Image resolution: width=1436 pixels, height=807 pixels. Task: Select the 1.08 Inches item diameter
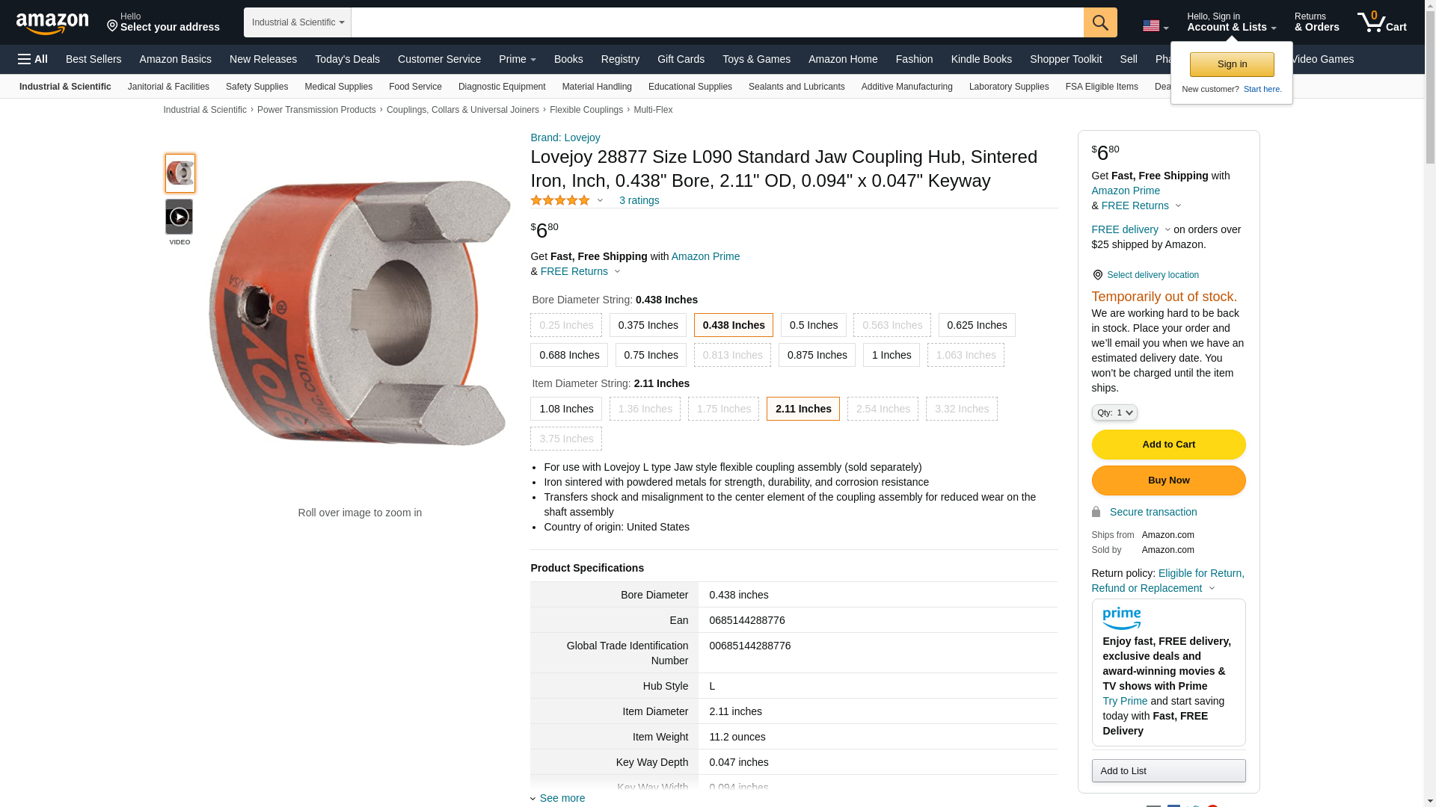(566, 409)
